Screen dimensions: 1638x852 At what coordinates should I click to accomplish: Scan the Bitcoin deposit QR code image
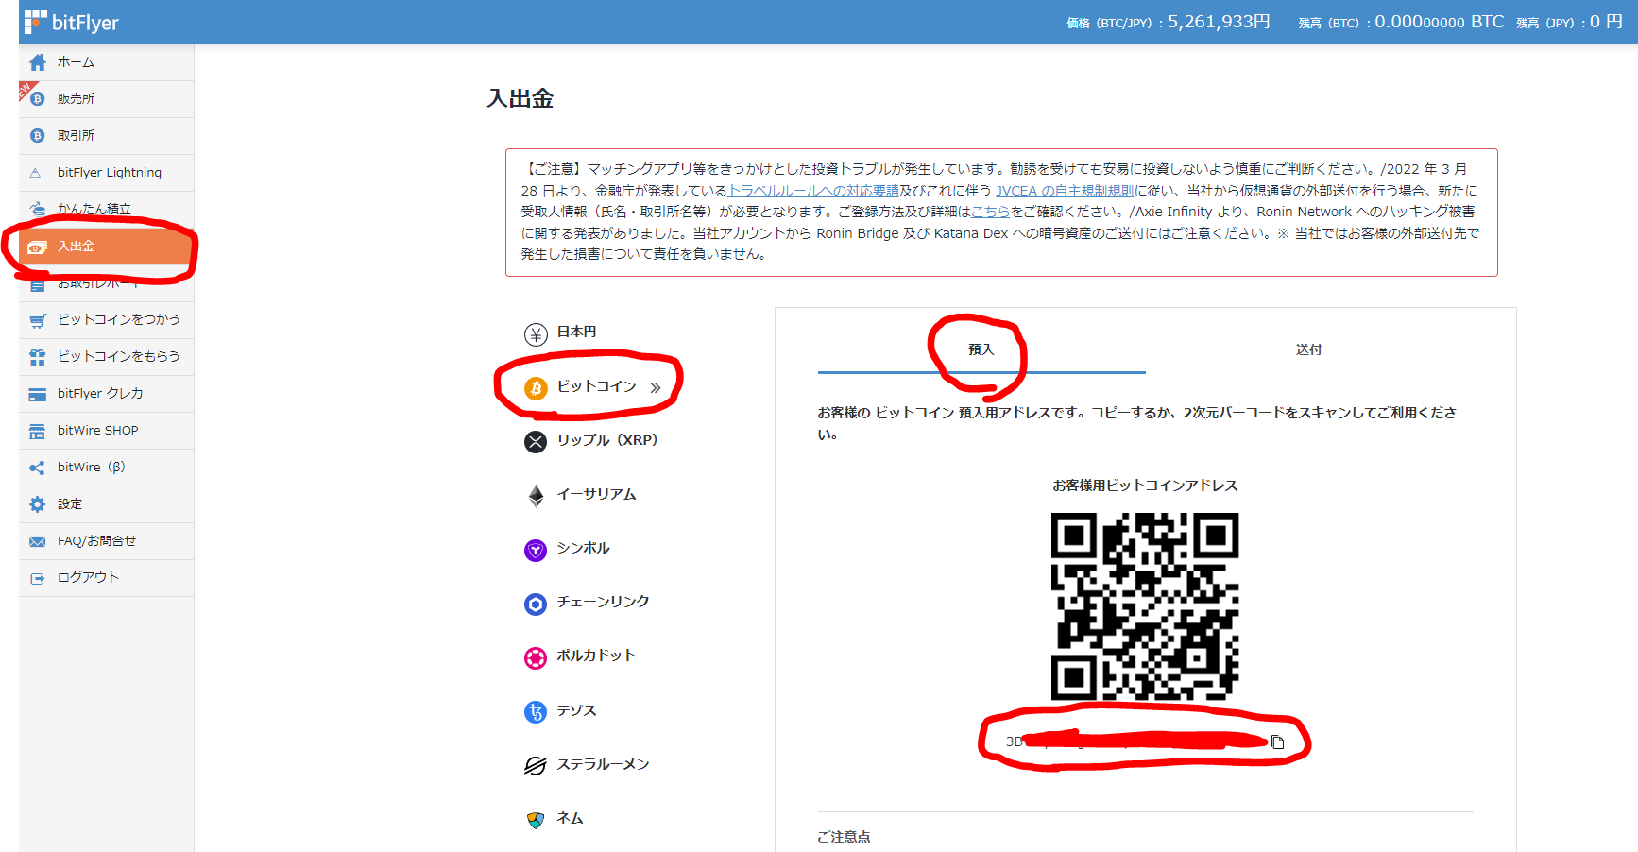coord(1145,605)
